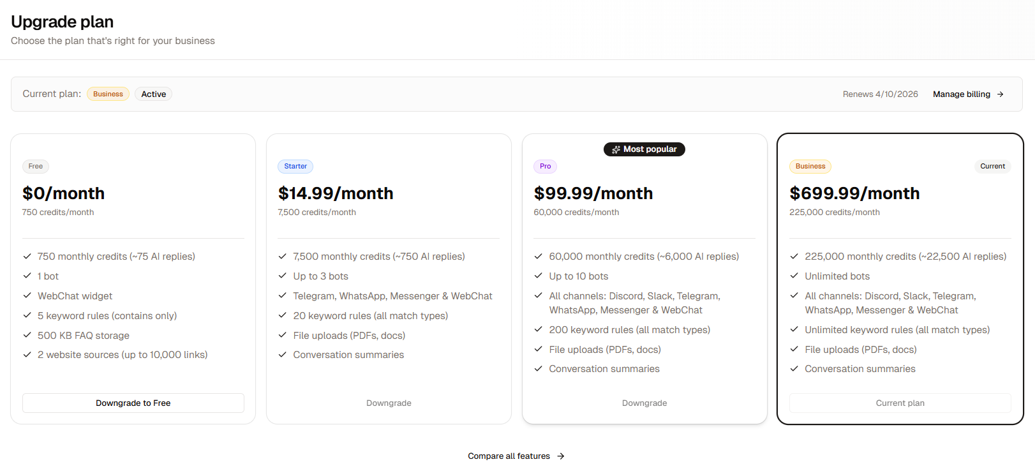Click the arrow icon beside Compare all features
The height and width of the screenshot is (471, 1035).
560,456
